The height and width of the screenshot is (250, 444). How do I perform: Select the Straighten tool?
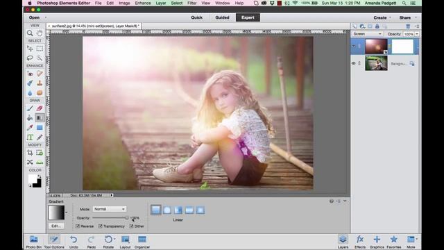(x=40, y=162)
